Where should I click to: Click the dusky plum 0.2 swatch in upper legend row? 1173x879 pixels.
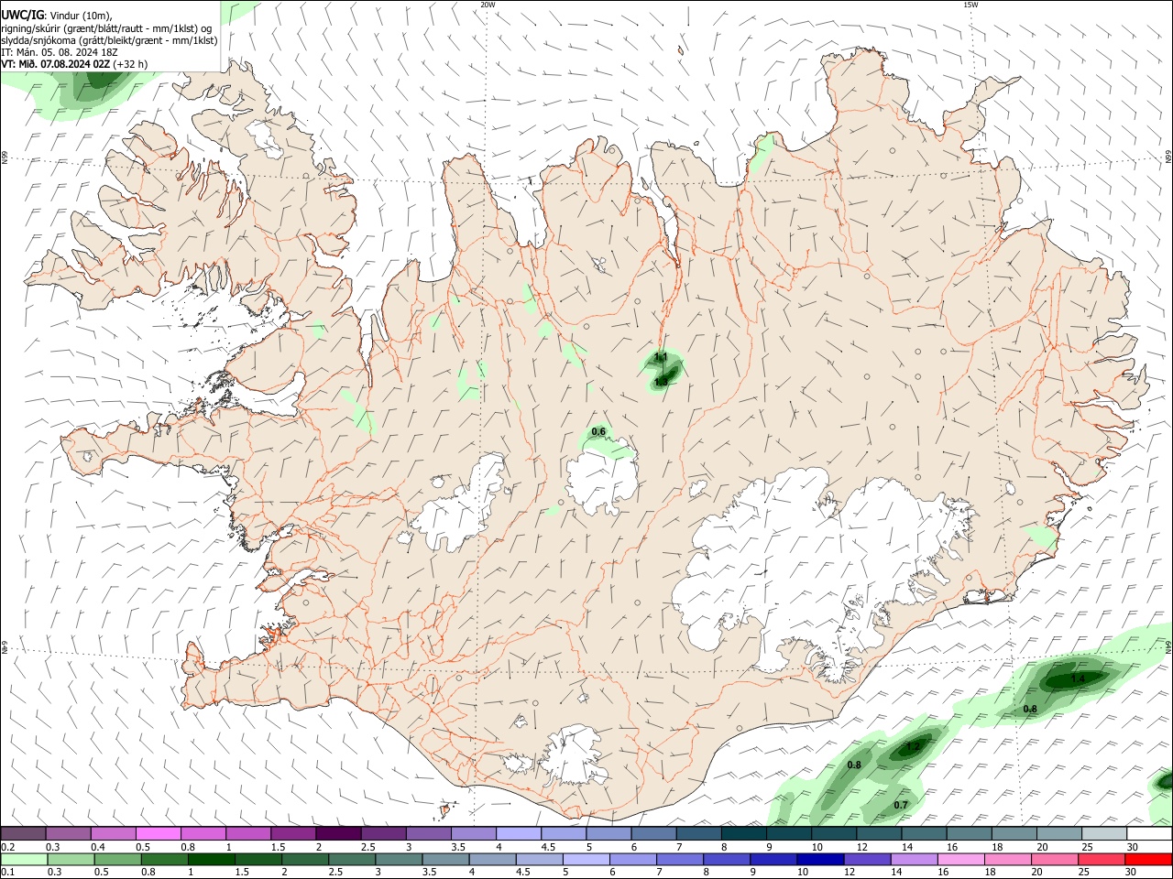click(x=23, y=833)
